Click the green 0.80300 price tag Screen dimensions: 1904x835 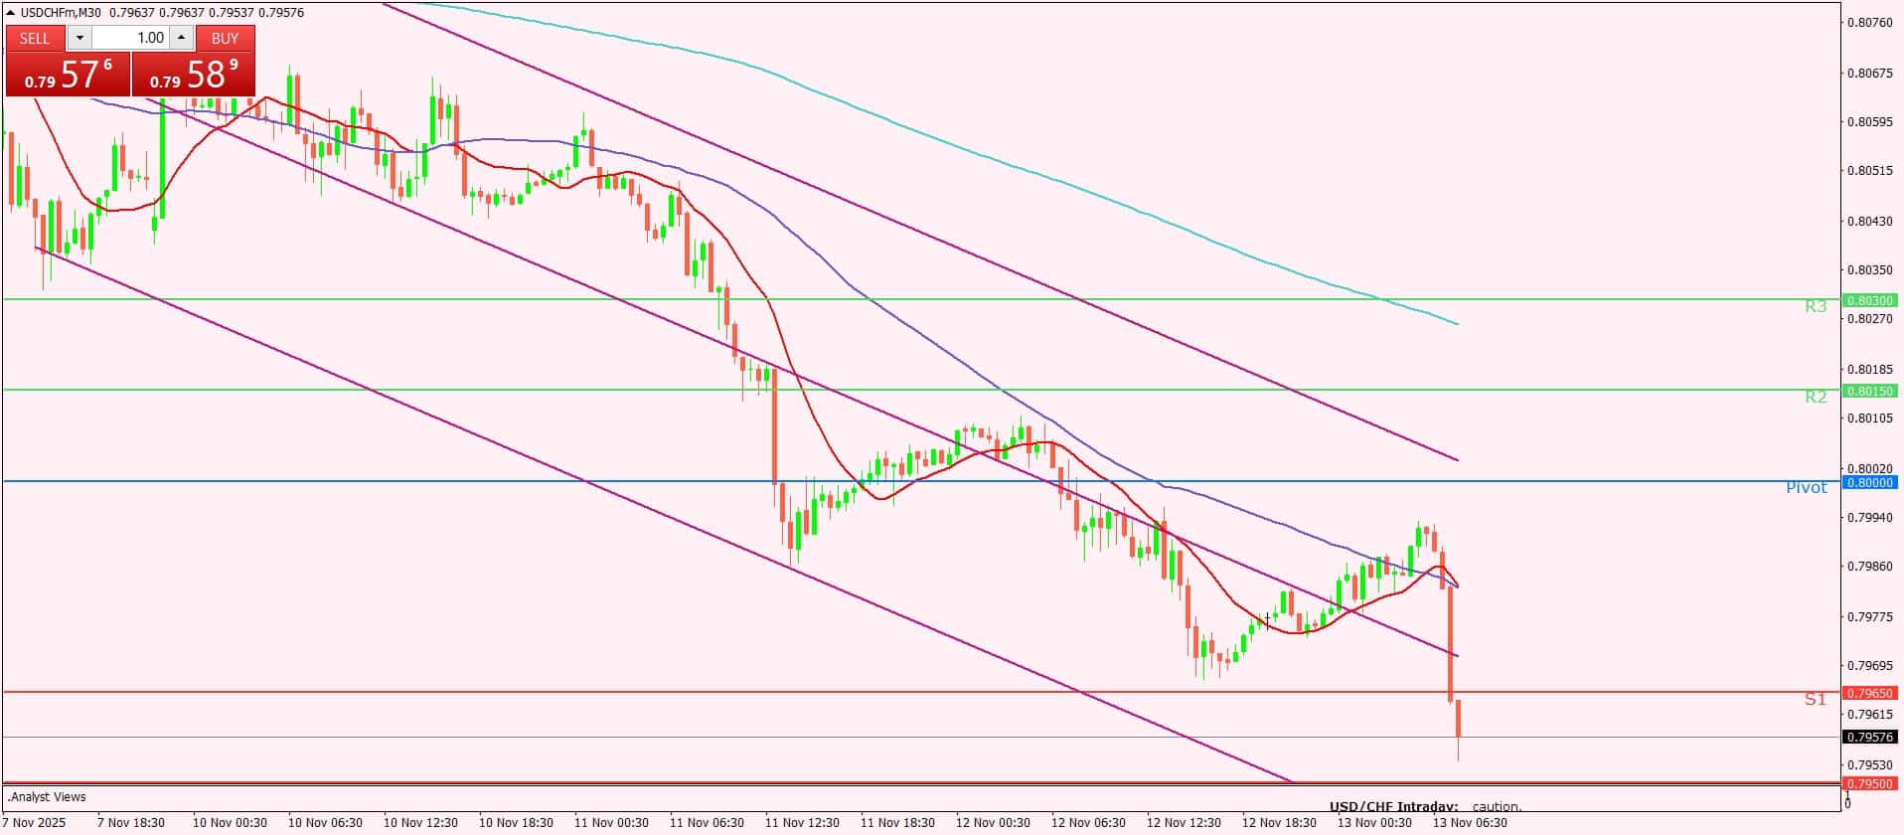1869,300
